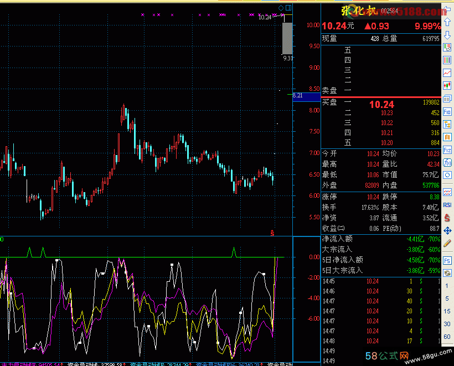Toggle the diamond marker icon above chart
This screenshot has height=366, width=454.
pyautogui.click(x=281, y=8)
